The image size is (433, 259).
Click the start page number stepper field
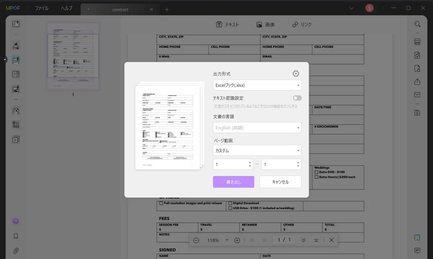tap(233, 164)
